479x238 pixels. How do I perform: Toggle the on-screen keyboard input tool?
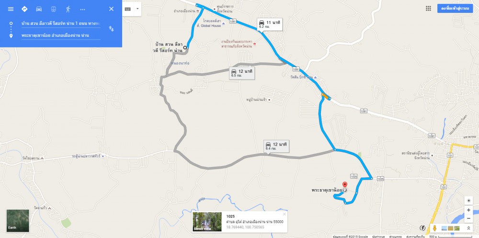tap(128, 9)
